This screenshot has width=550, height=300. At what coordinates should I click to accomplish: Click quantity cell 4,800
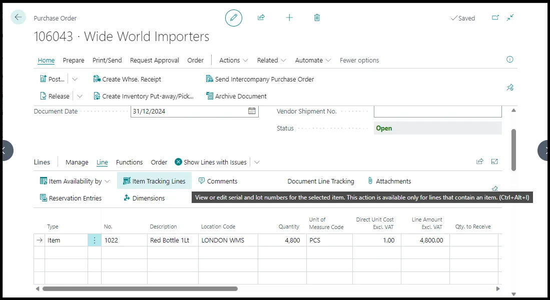[282, 240]
